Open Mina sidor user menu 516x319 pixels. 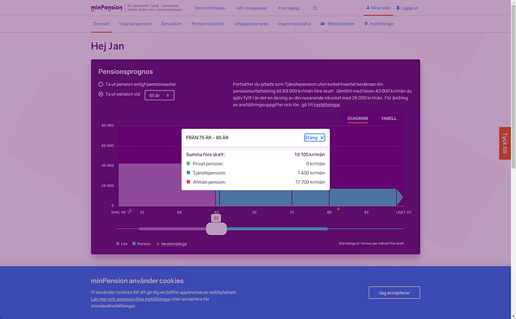point(378,7)
